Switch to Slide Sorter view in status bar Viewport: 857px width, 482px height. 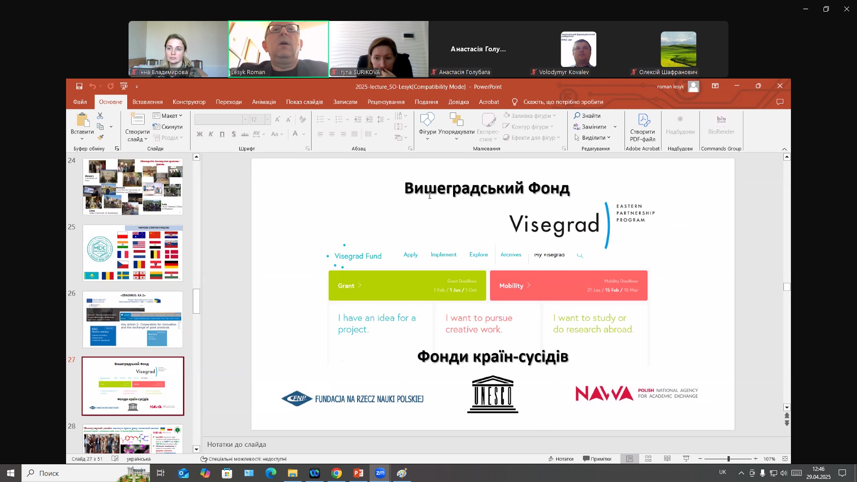[x=648, y=459]
